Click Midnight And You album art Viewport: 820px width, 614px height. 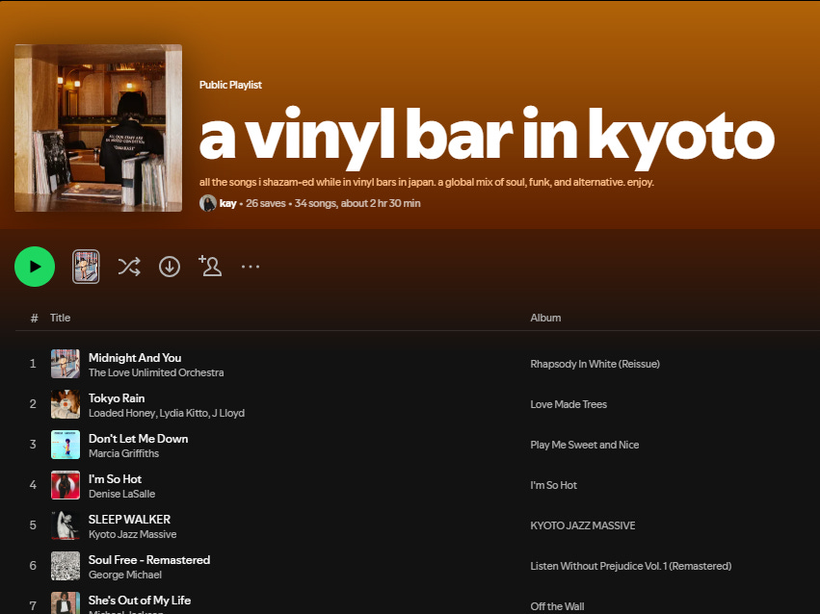(x=66, y=364)
